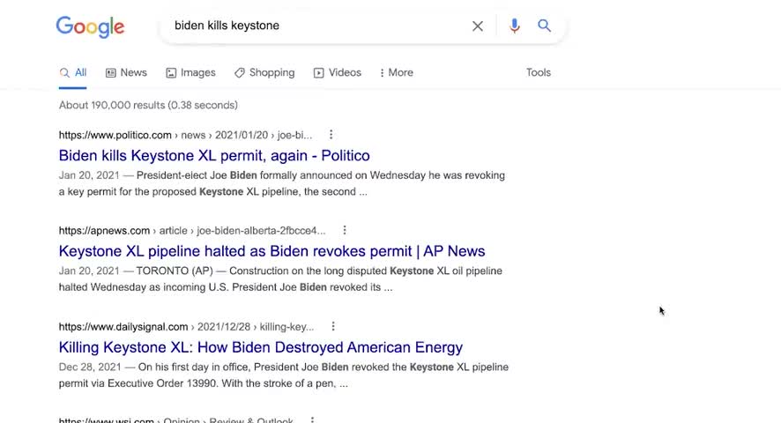This screenshot has height=423, width=781.
Task: Open three-dot options for Politico result
Action: pos(331,135)
